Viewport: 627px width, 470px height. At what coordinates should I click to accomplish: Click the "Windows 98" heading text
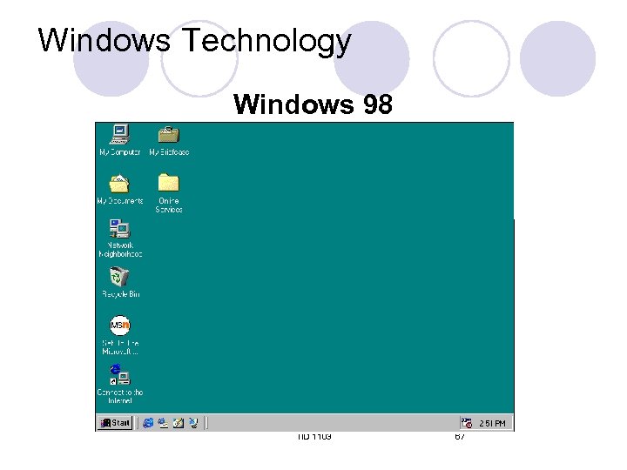(x=313, y=104)
